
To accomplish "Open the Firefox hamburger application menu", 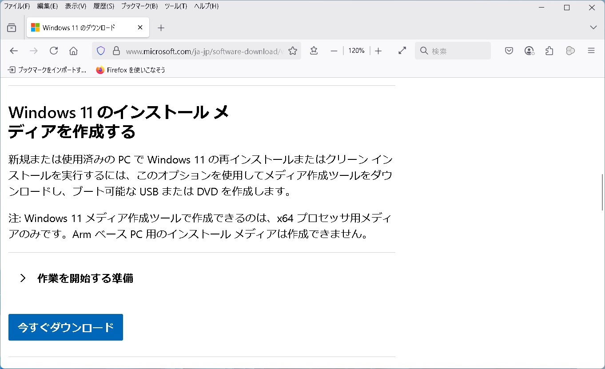I will tap(591, 51).
